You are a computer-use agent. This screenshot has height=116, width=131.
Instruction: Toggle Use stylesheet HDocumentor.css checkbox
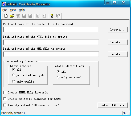pyautogui.click(x=5, y=105)
